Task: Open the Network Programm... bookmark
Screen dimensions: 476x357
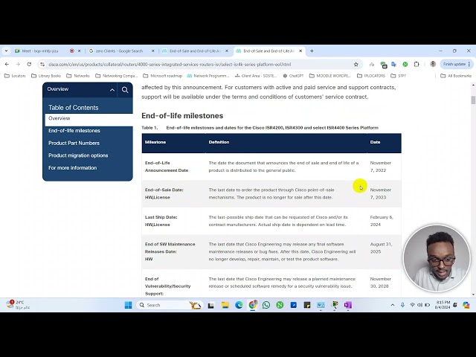Action: coord(208,76)
